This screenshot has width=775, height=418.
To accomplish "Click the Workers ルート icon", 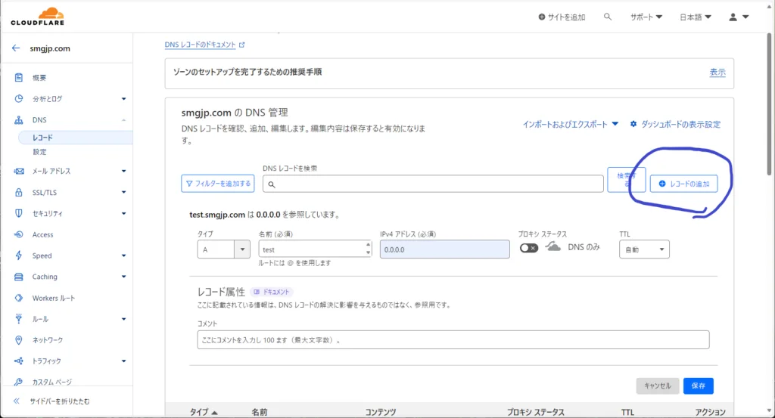I will click(19, 298).
